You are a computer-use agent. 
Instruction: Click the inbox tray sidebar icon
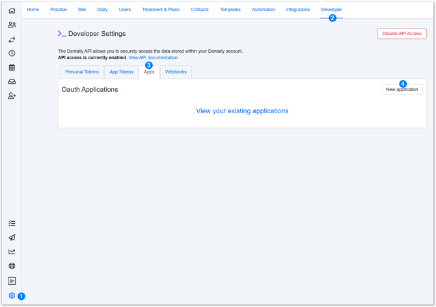pyautogui.click(x=12, y=82)
